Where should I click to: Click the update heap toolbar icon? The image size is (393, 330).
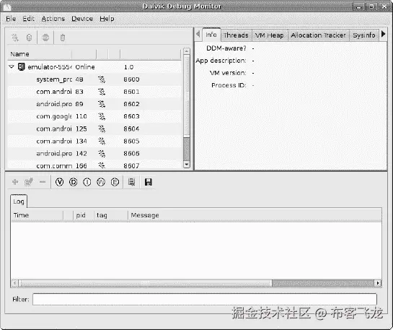pyautogui.click(x=29, y=38)
